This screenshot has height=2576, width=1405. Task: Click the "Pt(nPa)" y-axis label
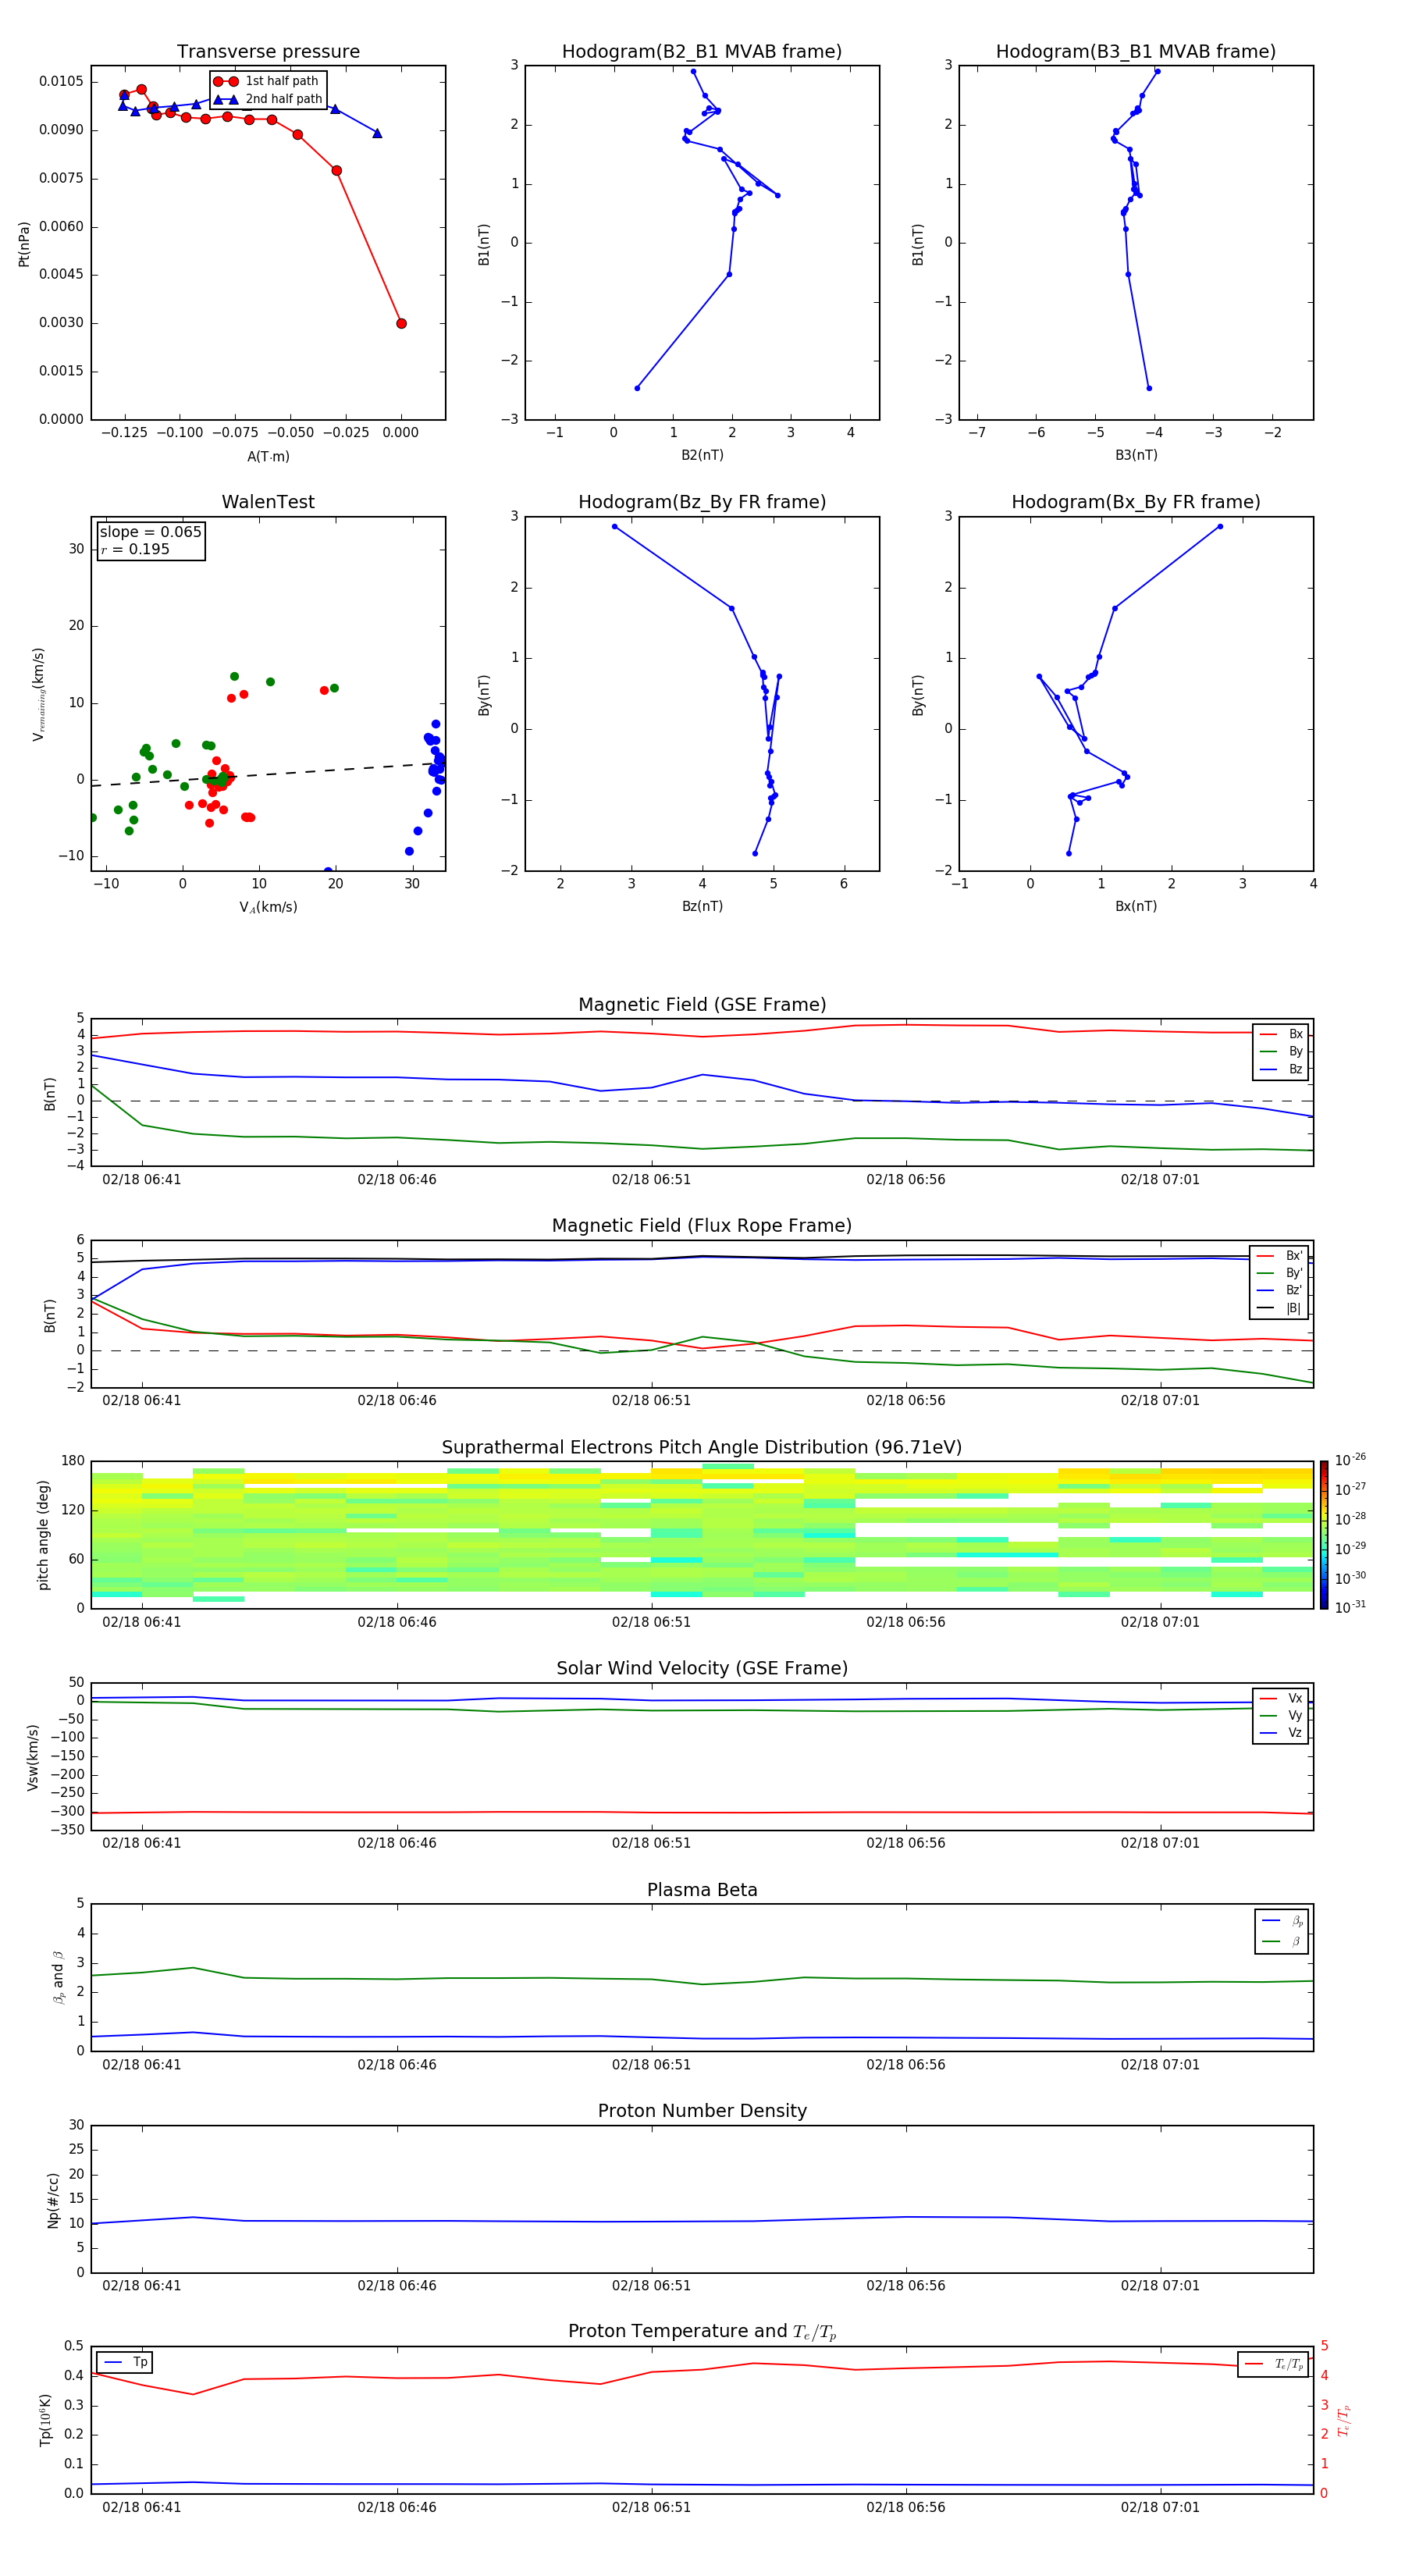click(x=24, y=243)
